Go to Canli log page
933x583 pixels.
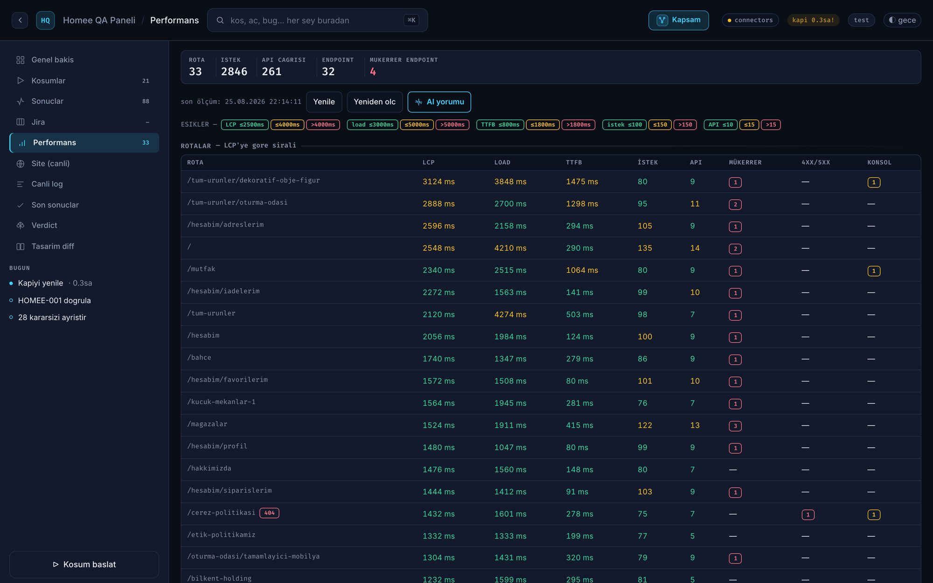84,184
